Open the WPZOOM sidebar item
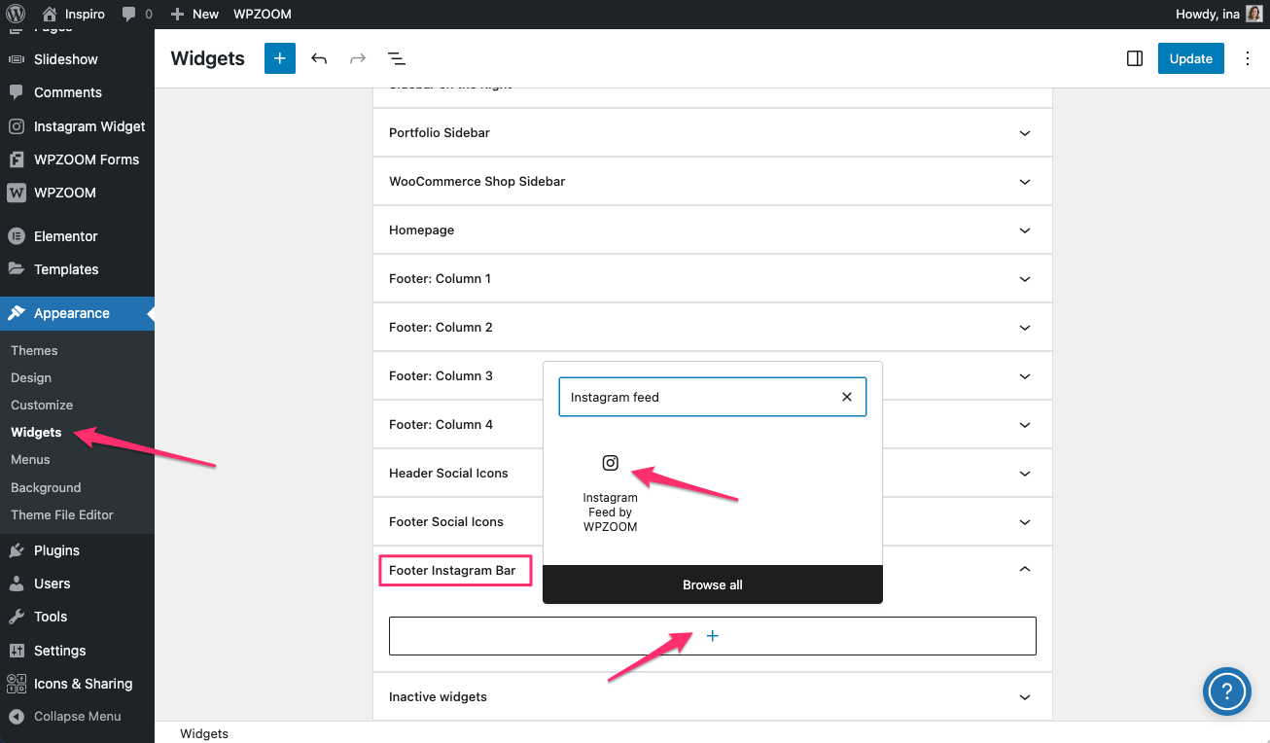This screenshot has width=1270, height=743. pyautogui.click(x=77, y=193)
